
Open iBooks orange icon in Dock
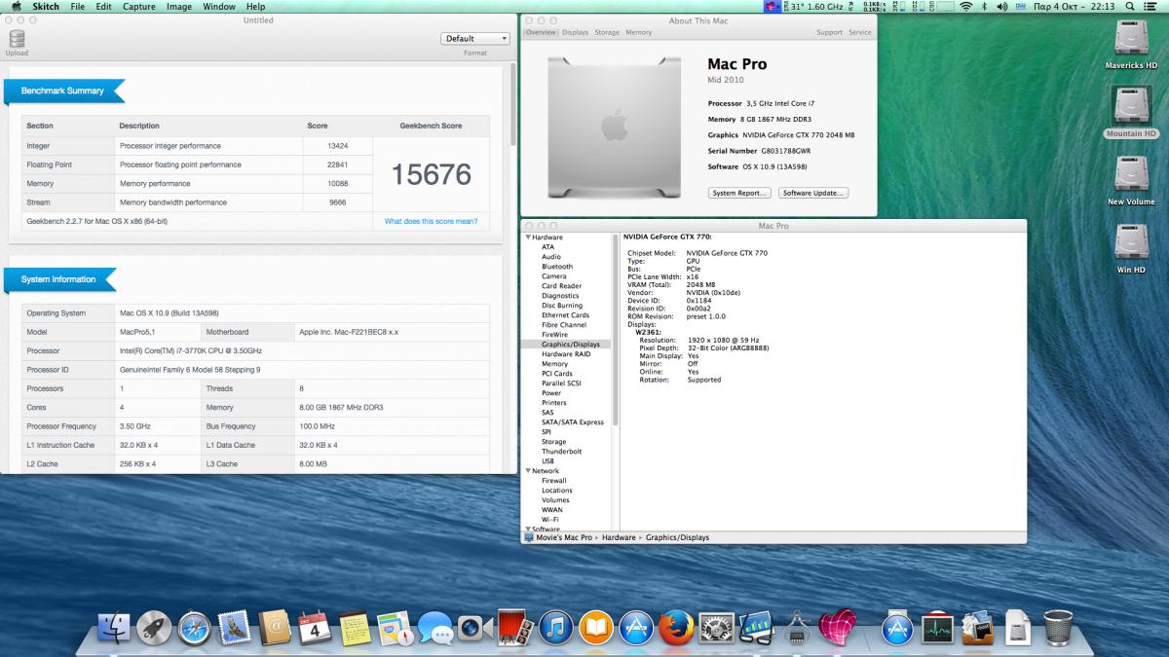pos(595,628)
